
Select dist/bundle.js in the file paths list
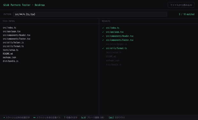(x=11, y=61)
